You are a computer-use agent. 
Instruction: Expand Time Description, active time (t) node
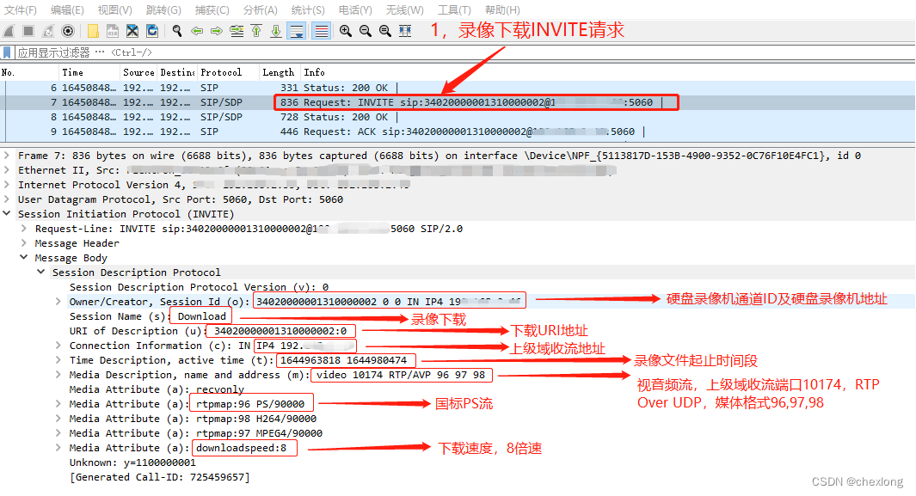point(58,360)
